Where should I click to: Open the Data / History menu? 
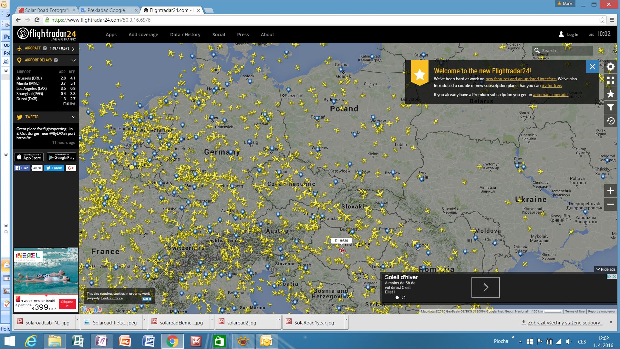click(x=185, y=35)
